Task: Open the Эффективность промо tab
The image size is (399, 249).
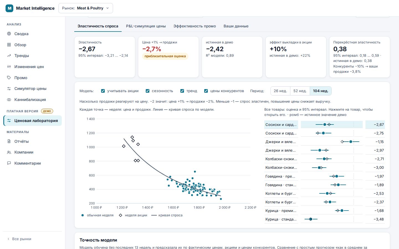Action: [x=195, y=26]
